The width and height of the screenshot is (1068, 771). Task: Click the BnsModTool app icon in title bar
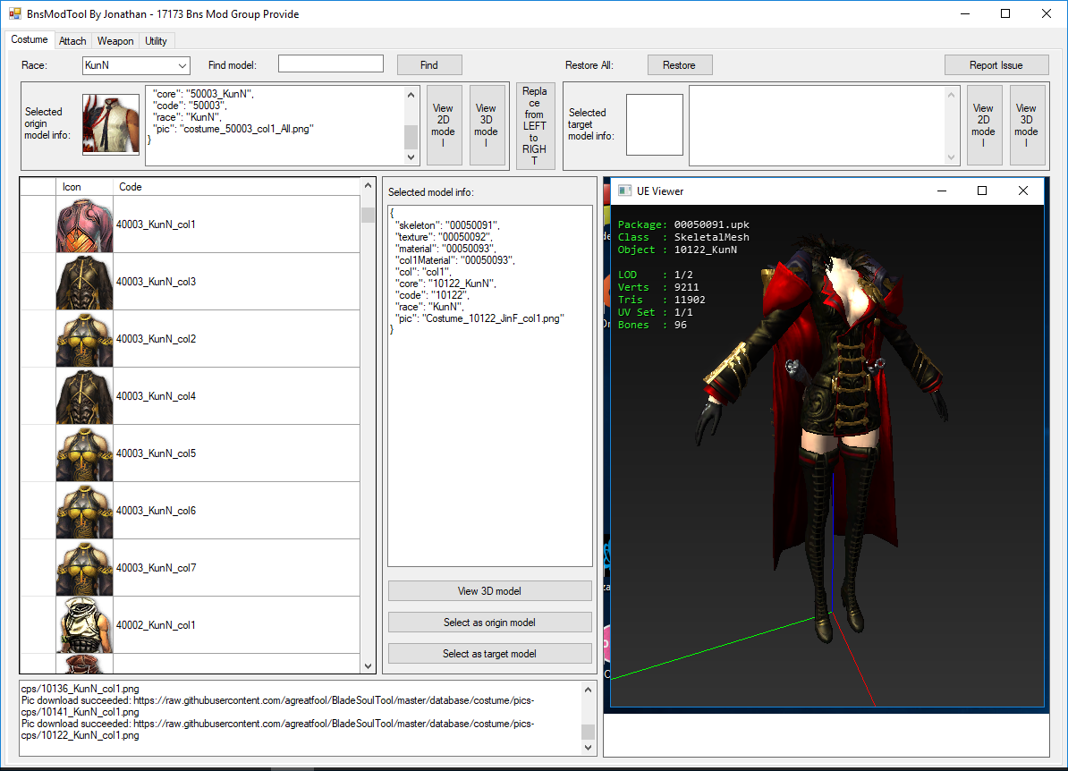15,13
